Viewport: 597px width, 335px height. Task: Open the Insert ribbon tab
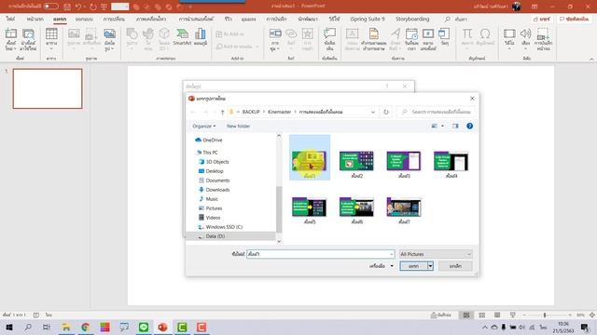point(60,19)
